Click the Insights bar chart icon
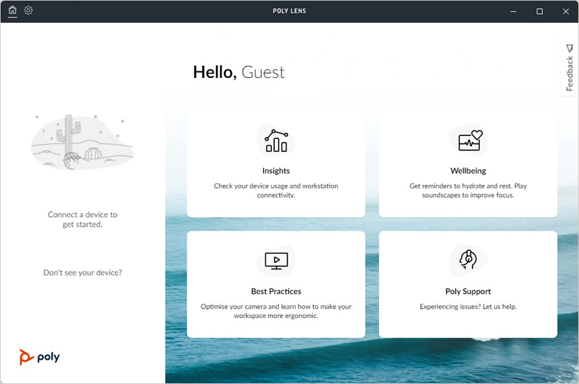579x384 pixels. [276, 141]
